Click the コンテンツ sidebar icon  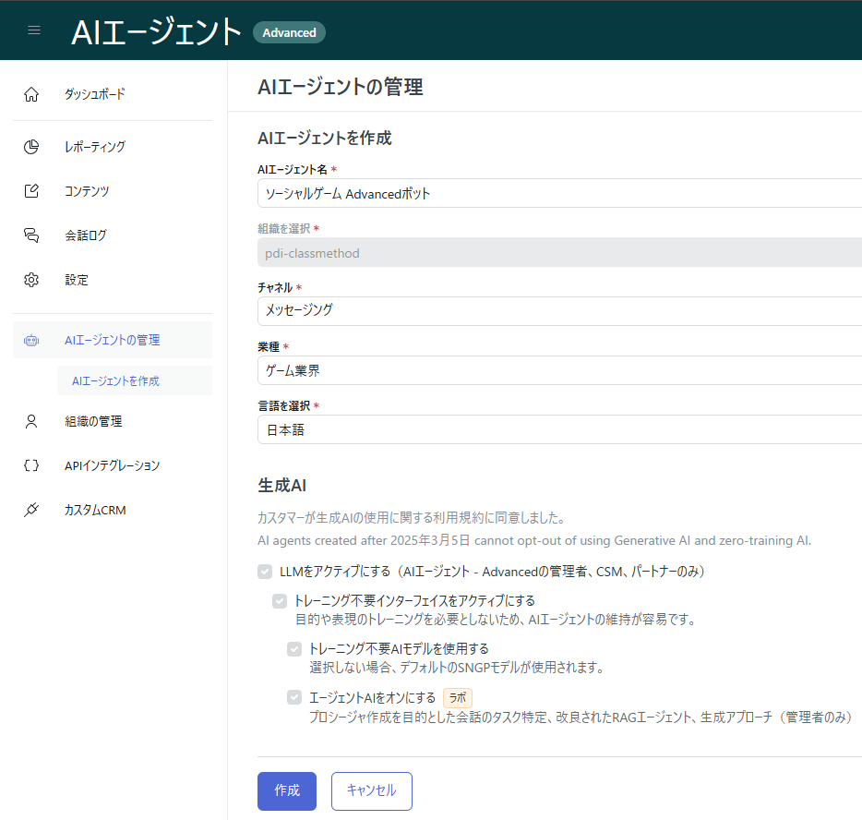click(x=31, y=190)
